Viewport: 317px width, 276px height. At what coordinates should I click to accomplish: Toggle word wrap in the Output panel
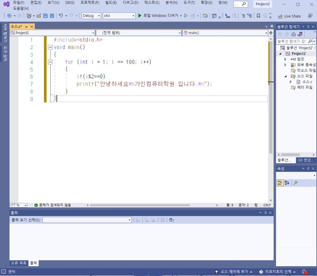coord(171,220)
